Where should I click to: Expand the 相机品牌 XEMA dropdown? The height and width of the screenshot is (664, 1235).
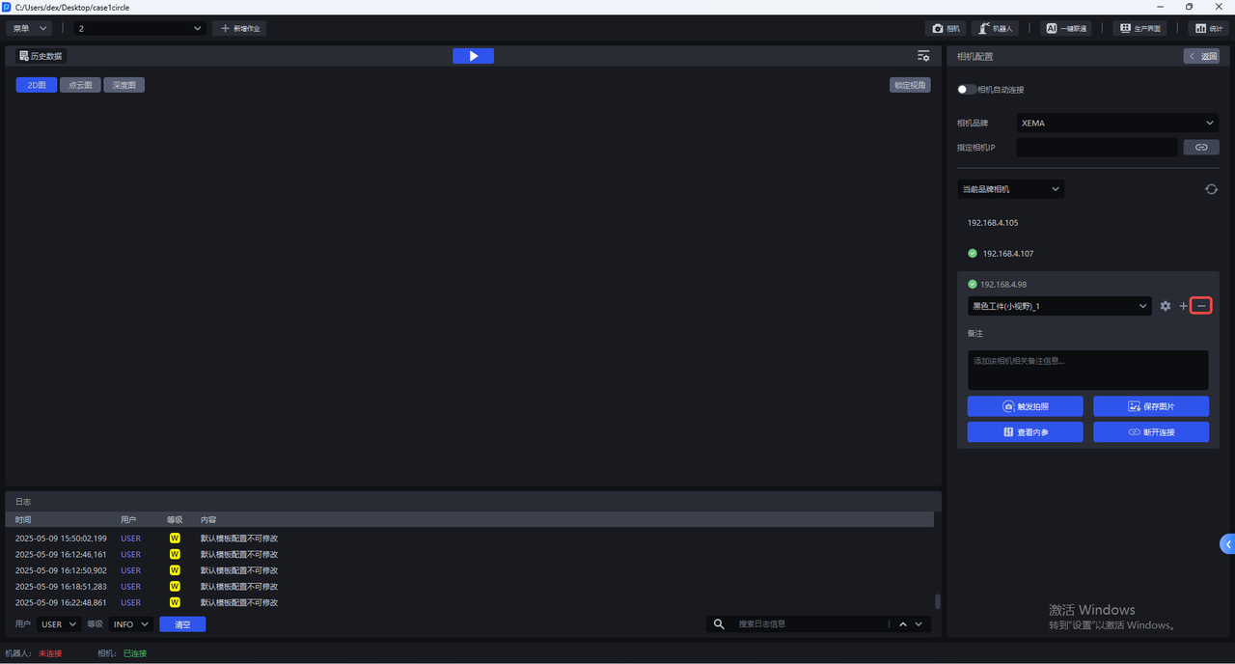1117,124
